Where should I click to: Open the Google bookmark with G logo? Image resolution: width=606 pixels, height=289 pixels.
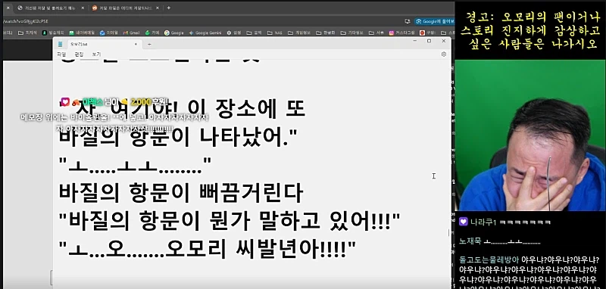(174, 33)
